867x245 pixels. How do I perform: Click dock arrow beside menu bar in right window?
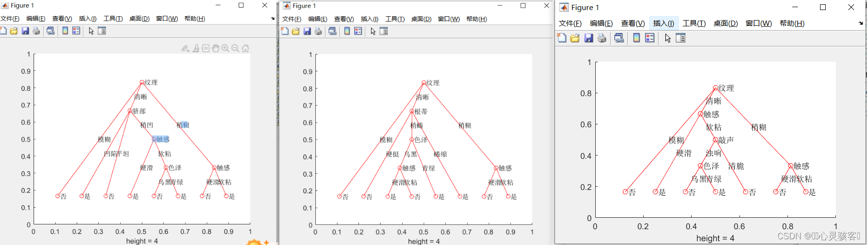(861, 23)
